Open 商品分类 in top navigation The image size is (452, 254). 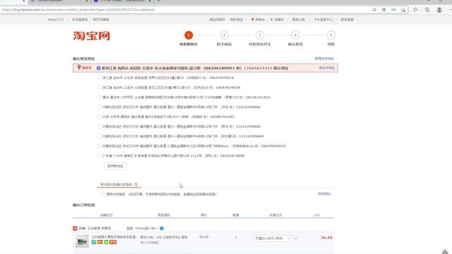298,20
